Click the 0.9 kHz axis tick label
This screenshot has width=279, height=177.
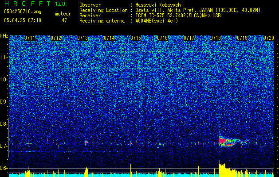4,102
